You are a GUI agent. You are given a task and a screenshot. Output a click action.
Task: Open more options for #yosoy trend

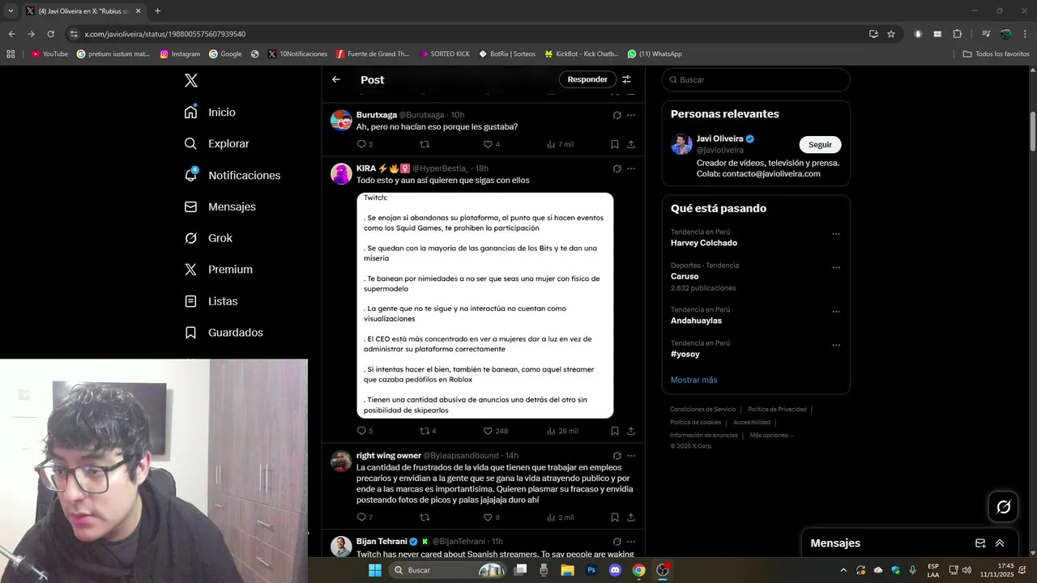pyautogui.click(x=836, y=345)
